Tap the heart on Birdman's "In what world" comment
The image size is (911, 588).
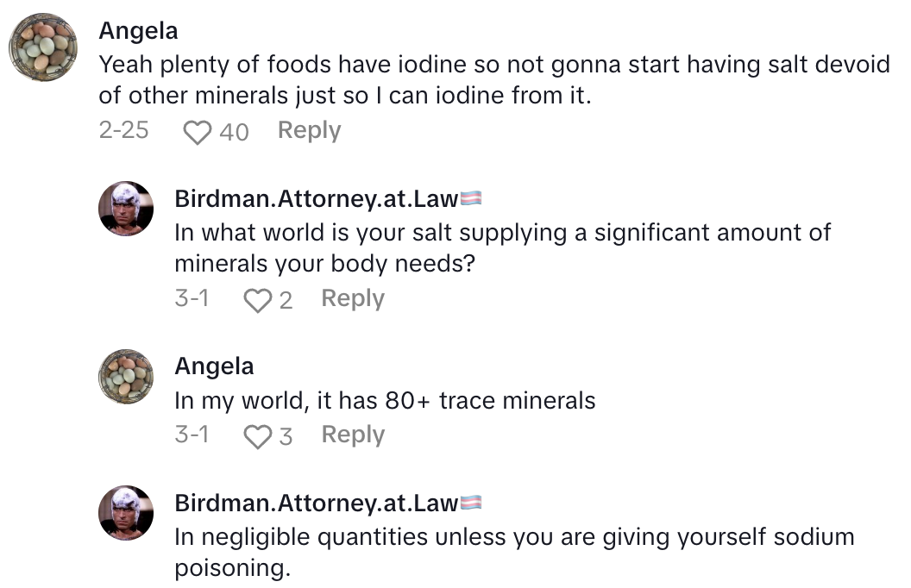[x=257, y=300]
